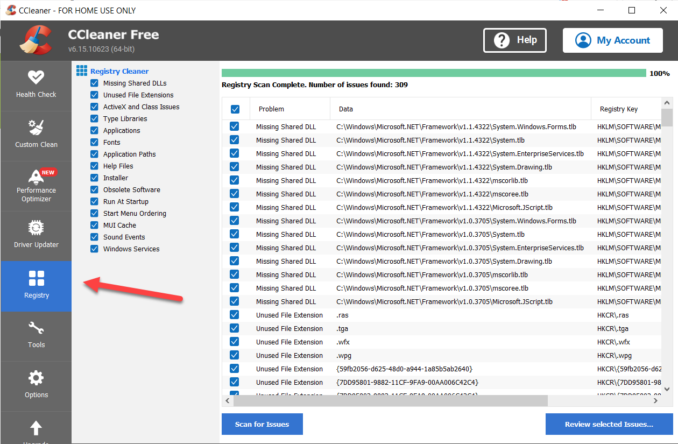Select the .wfx data cell
The image size is (678, 444).
tap(344, 342)
